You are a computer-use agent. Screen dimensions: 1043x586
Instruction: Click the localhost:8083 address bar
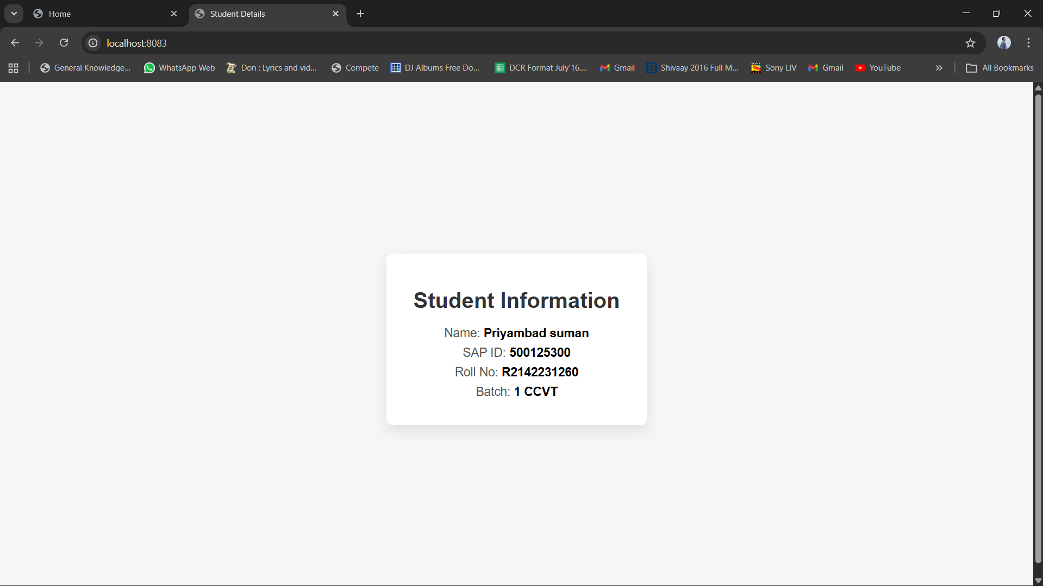pos(489,43)
